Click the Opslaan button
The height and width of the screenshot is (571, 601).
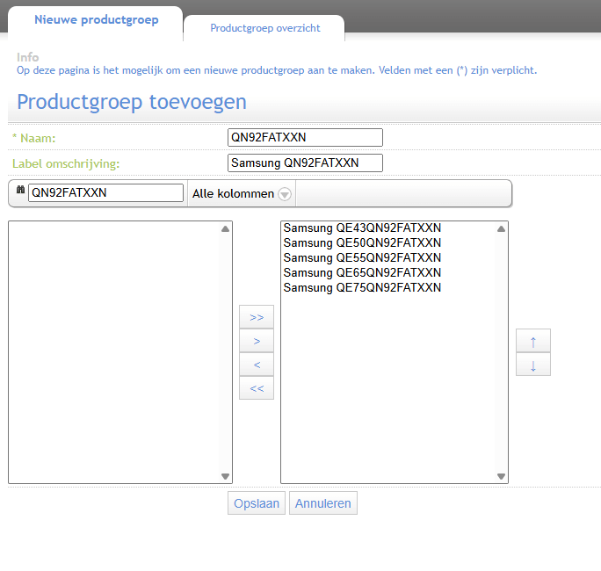coord(257,503)
